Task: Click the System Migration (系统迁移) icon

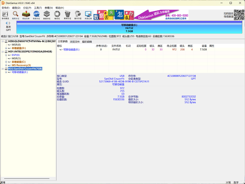Action: [x=88, y=14]
